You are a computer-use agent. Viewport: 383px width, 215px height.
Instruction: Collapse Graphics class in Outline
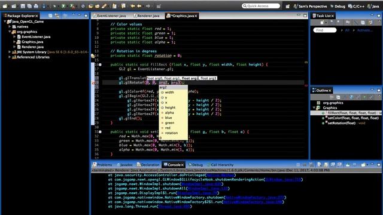tap(314, 107)
